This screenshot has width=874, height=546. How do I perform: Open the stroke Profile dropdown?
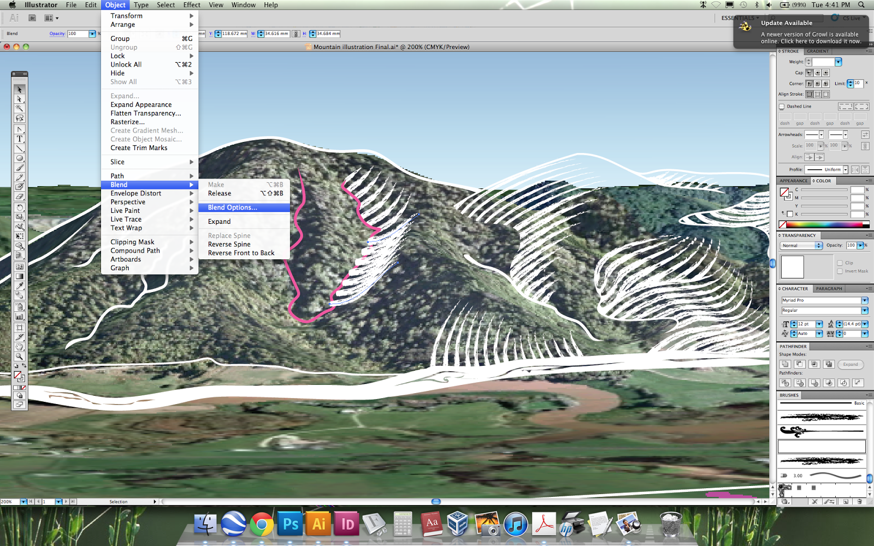pyautogui.click(x=845, y=170)
